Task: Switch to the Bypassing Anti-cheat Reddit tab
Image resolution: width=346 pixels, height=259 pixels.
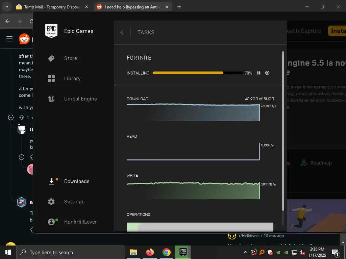Action: (132, 7)
